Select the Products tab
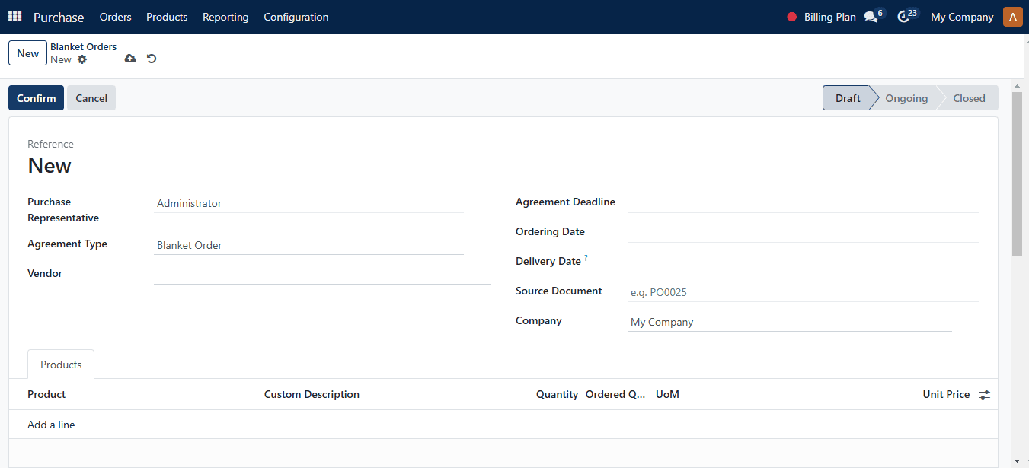Screen dimensions: 1029x468 coord(61,365)
